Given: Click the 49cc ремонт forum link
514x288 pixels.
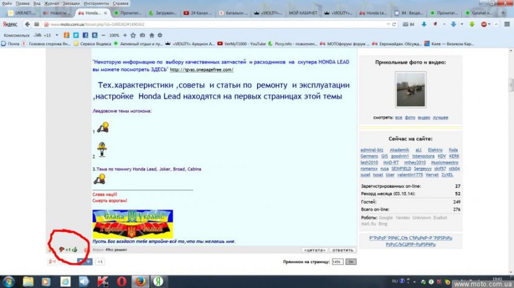Looking at the screenshot, I should [116, 250].
